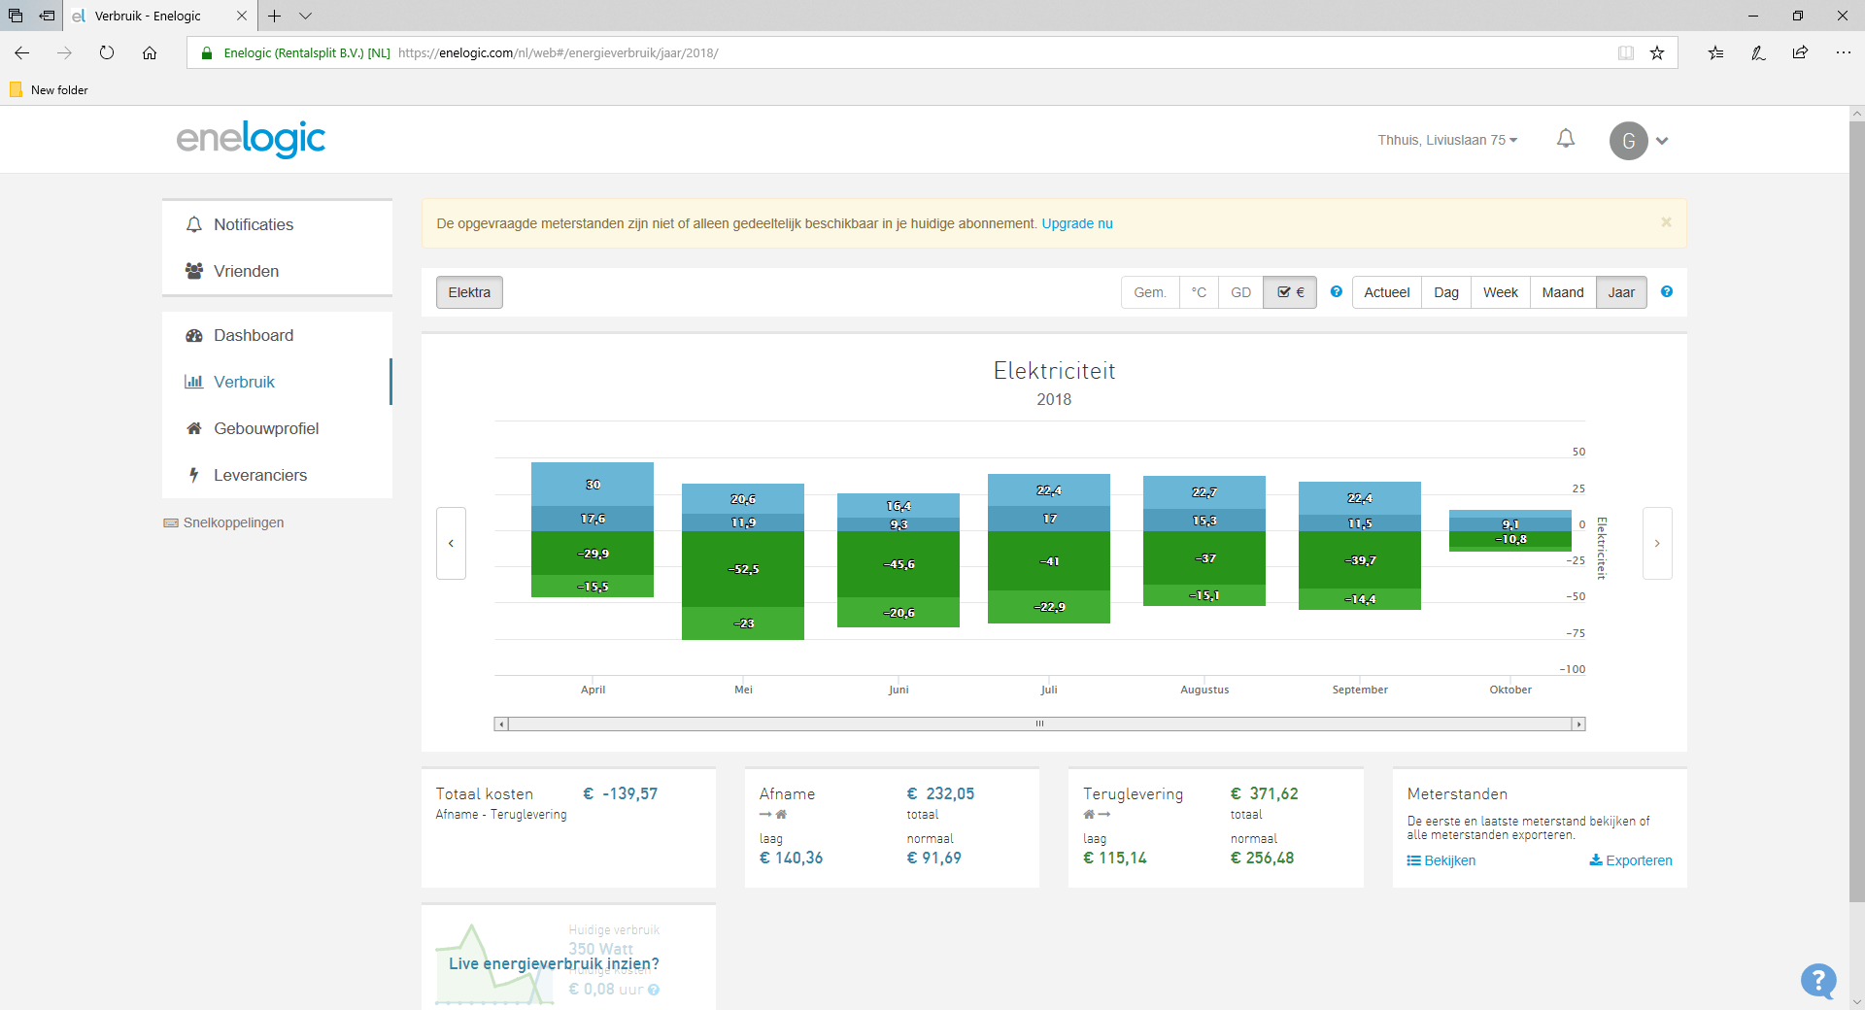This screenshot has height=1010, width=1865.
Task: Open Gebouwprofiel in the sidebar
Action: point(277,428)
